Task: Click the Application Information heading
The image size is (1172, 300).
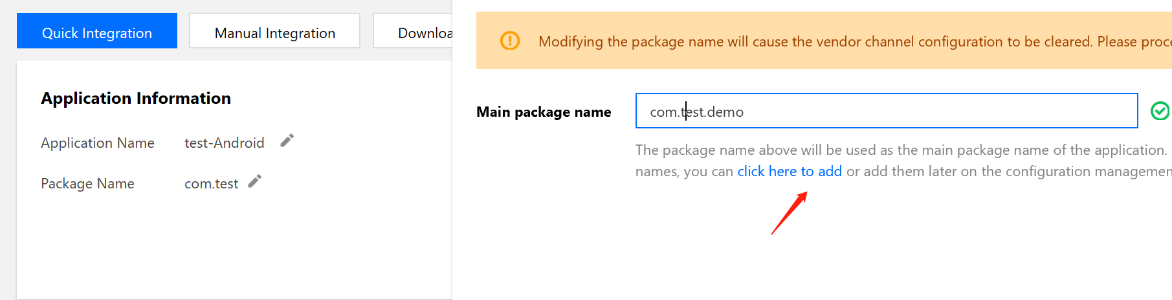Action: [x=136, y=98]
